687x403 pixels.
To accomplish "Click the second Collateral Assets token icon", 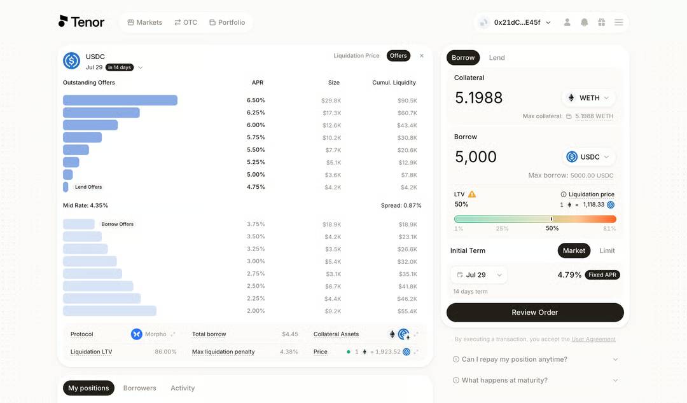I will (x=403, y=334).
